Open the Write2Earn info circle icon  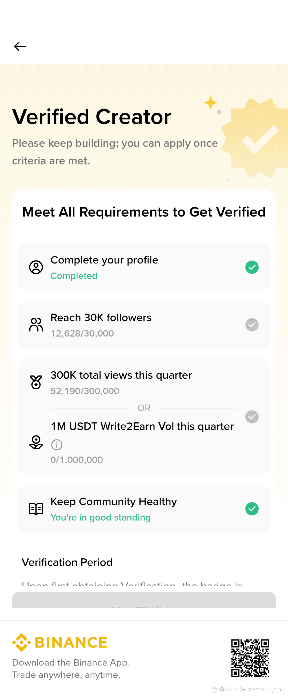coord(57,445)
